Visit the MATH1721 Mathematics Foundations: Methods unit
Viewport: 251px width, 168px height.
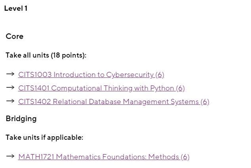tap(104, 157)
